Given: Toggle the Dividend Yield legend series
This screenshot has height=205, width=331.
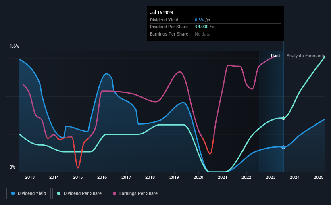Looking at the screenshot, I should pyautogui.click(x=29, y=194).
